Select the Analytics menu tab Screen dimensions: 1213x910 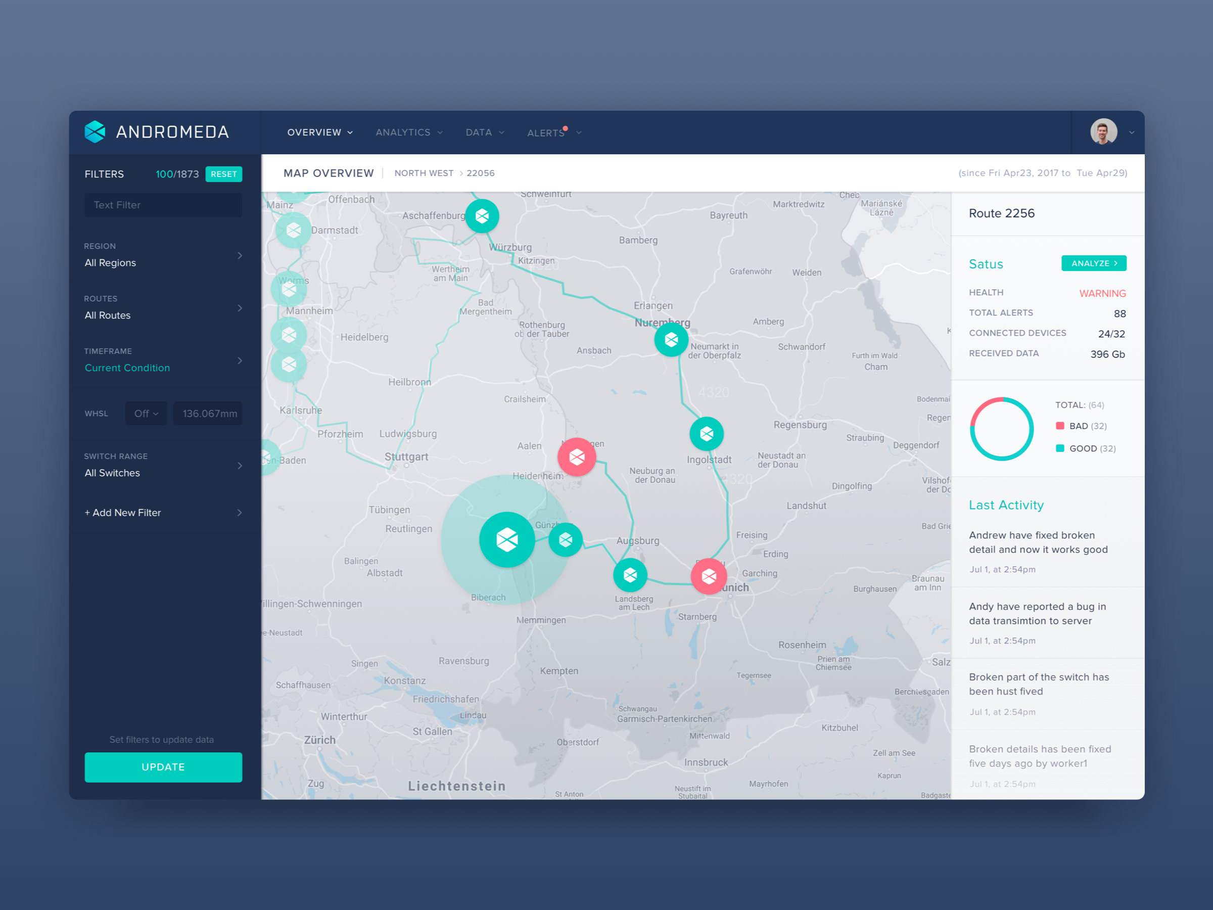402,133
